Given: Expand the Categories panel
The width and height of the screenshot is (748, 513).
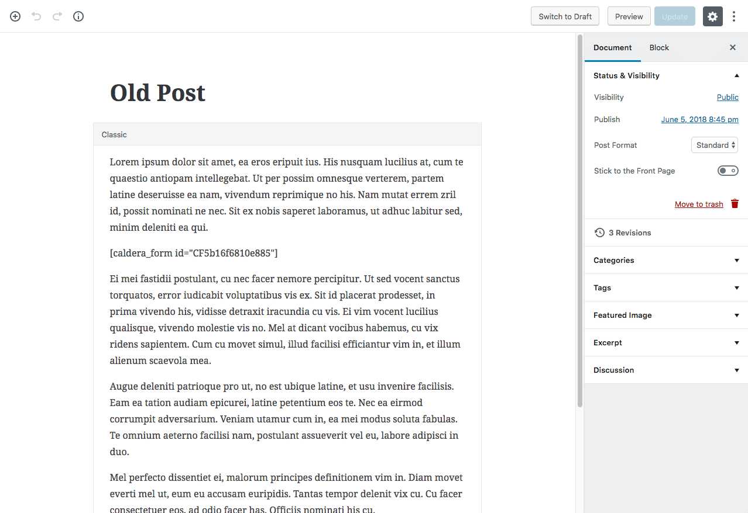Looking at the screenshot, I should [666, 260].
